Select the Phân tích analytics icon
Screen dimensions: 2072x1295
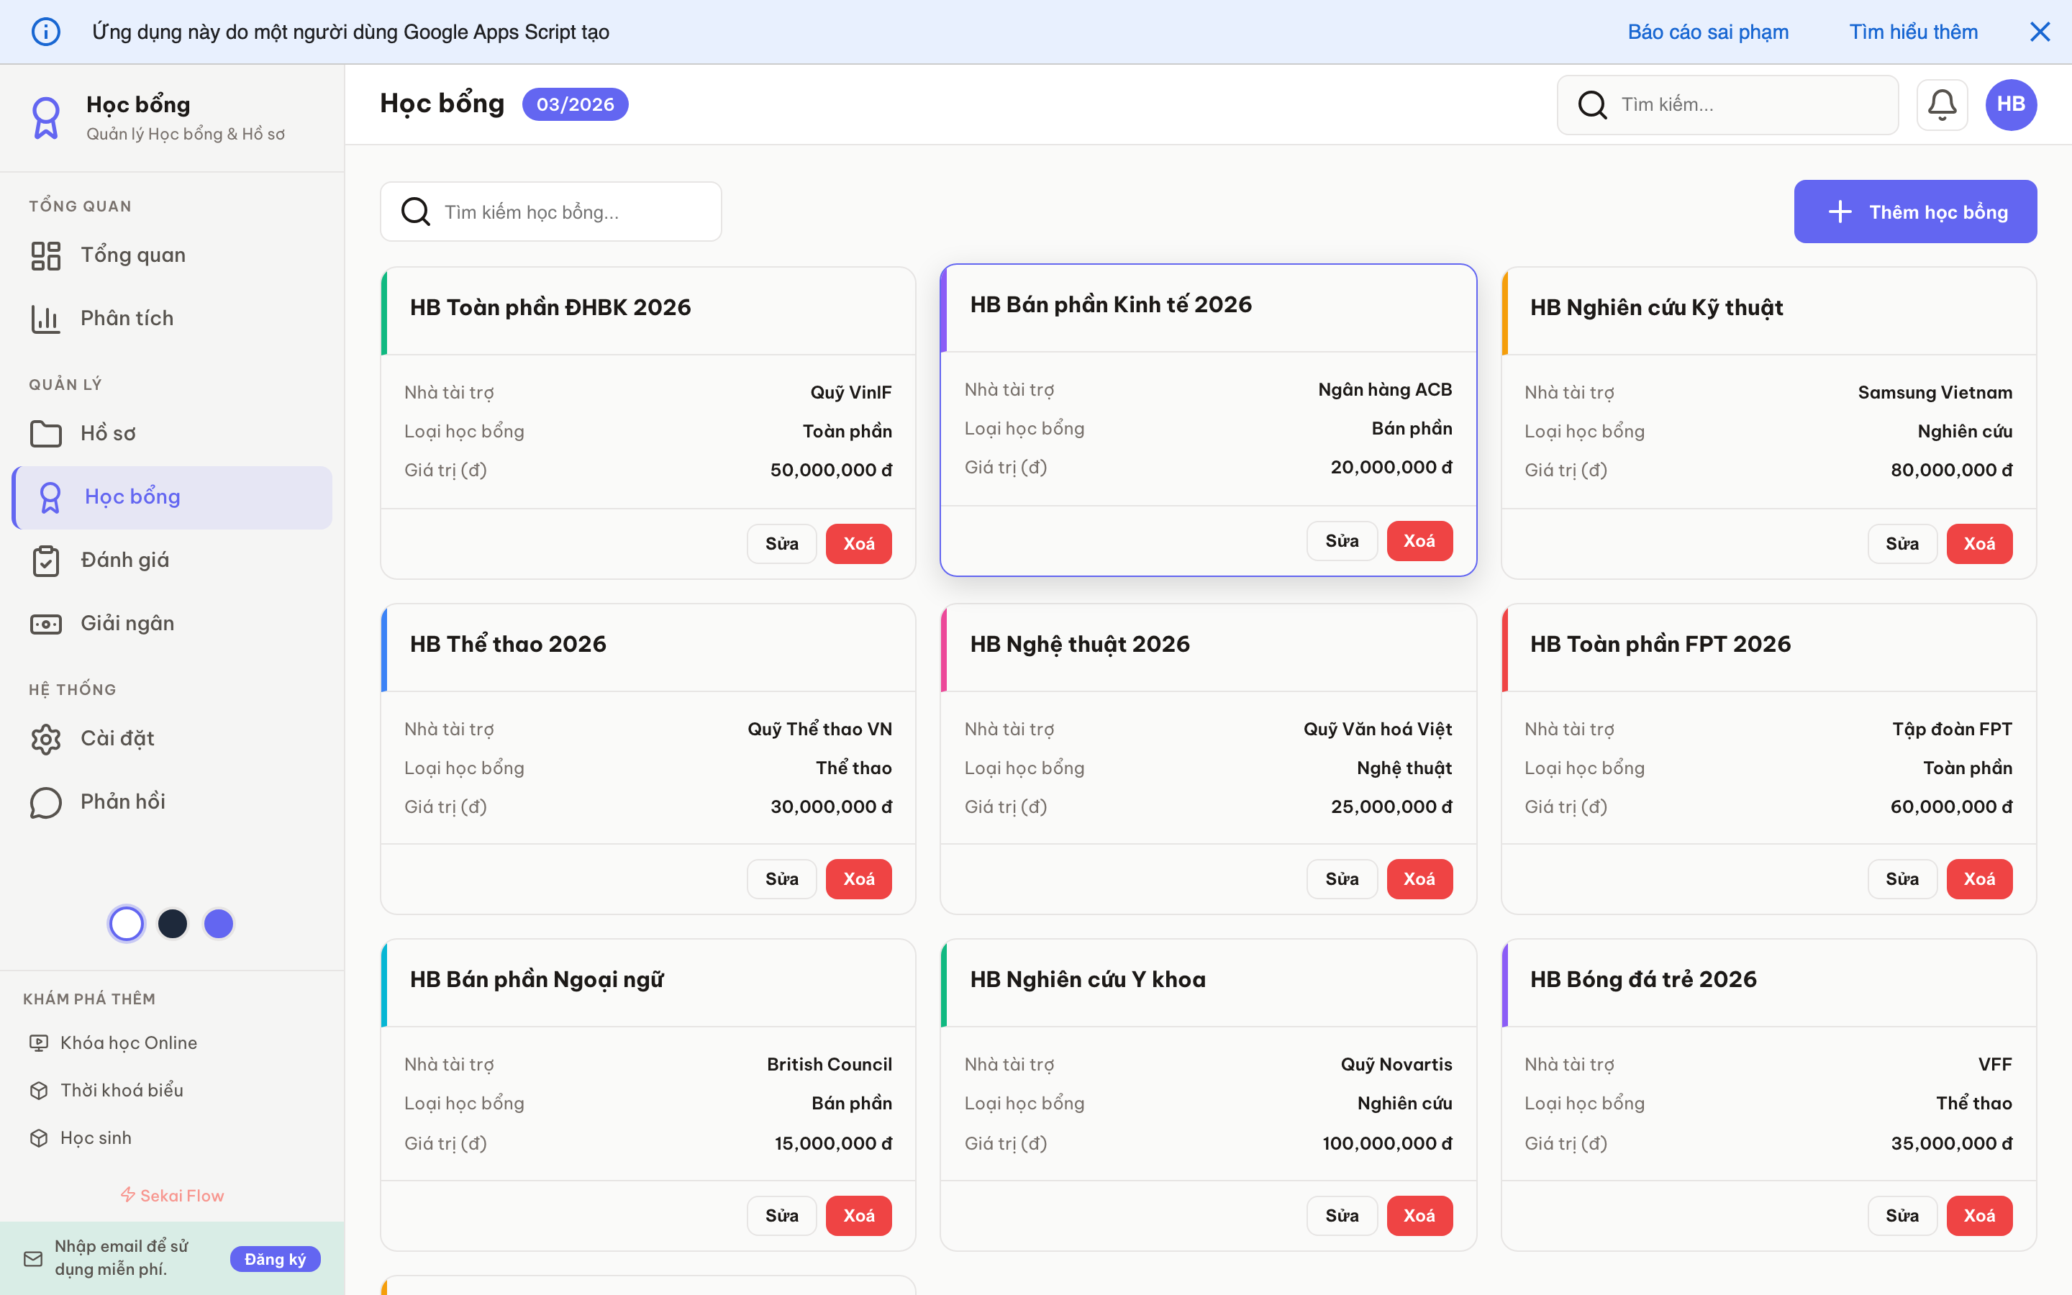(x=45, y=318)
